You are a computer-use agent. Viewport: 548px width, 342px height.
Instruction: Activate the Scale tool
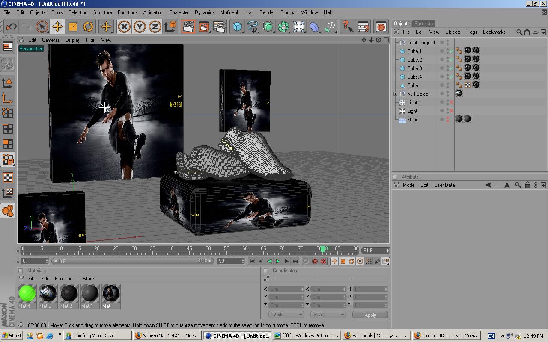[73, 27]
